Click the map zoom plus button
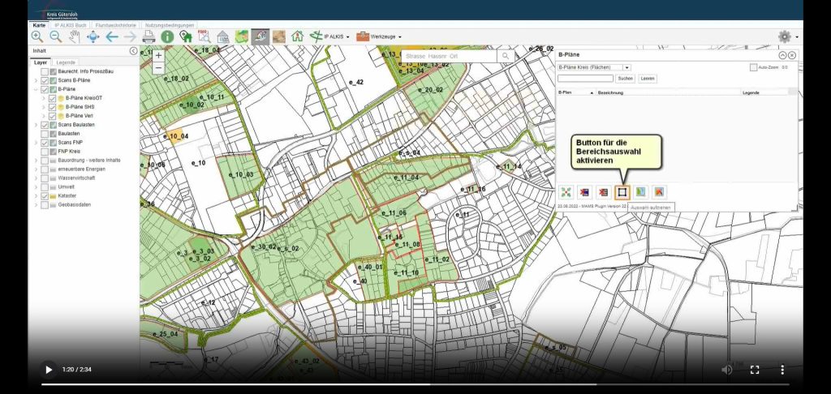 coord(158,56)
